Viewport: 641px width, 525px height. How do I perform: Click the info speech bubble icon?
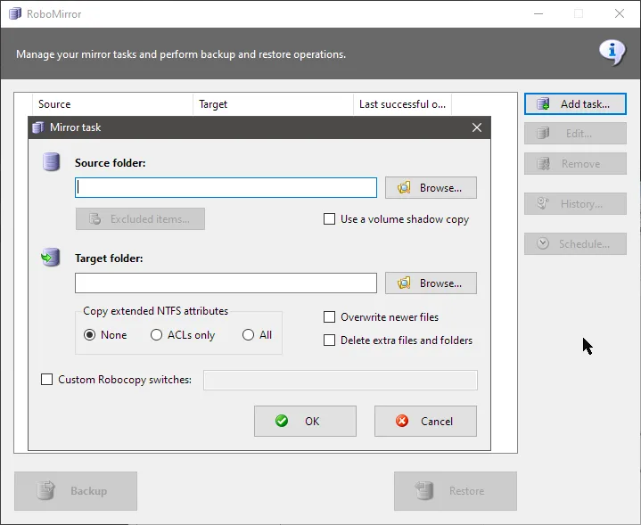pyautogui.click(x=612, y=52)
